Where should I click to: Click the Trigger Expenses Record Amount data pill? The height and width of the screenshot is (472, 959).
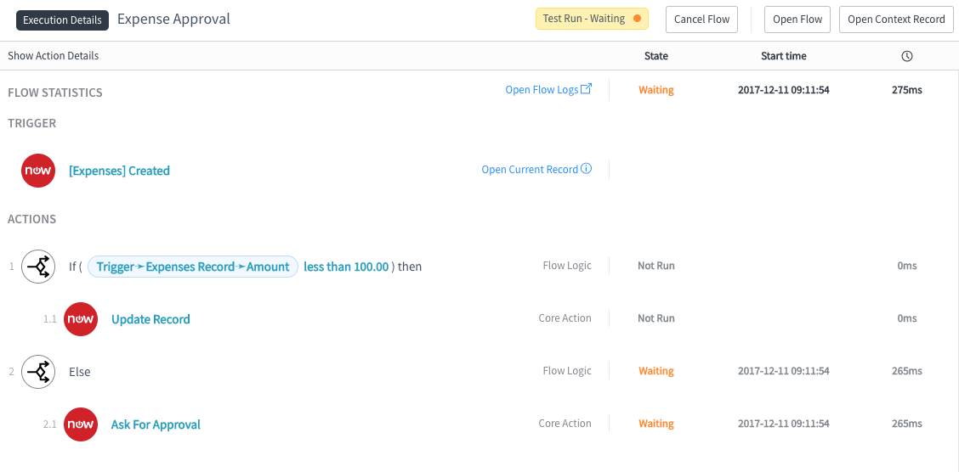coord(193,267)
